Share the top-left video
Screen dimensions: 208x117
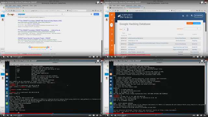(101, 2)
